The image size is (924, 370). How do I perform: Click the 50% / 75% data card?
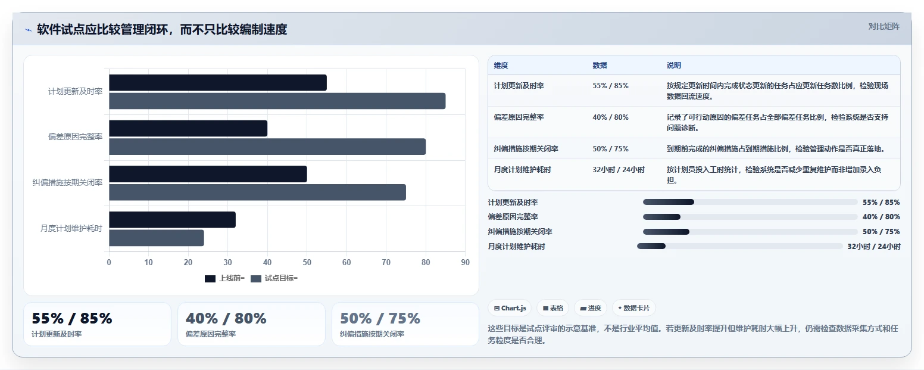tap(405, 324)
